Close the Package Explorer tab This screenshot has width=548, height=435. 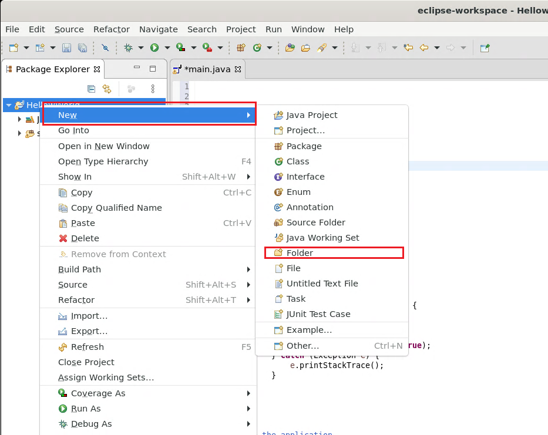tap(97, 69)
